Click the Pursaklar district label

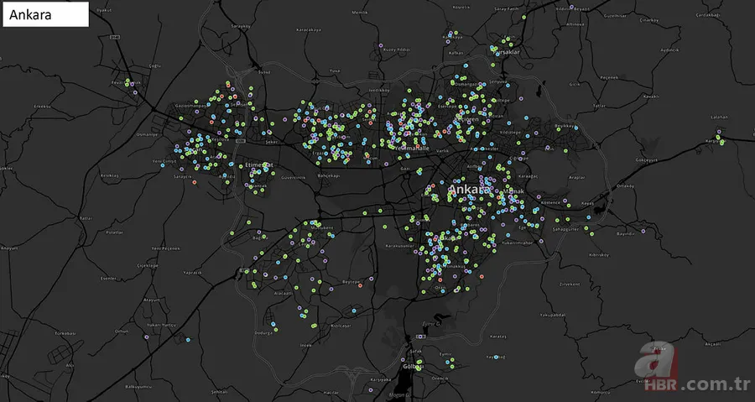(x=508, y=51)
